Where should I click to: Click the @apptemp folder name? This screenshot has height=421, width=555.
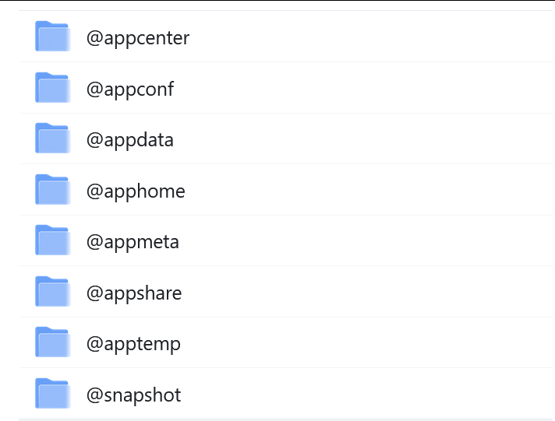[133, 344]
